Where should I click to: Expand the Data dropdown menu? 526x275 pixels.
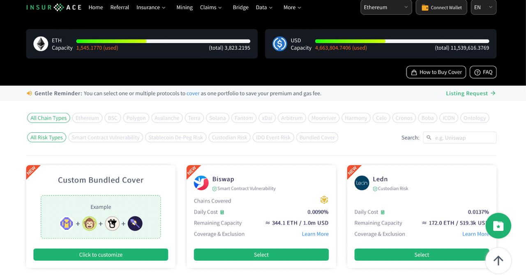pos(264,7)
